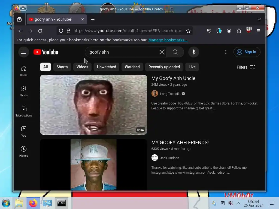Select the Live filter chip
Viewport: 279px width, 209px height.
click(x=192, y=67)
